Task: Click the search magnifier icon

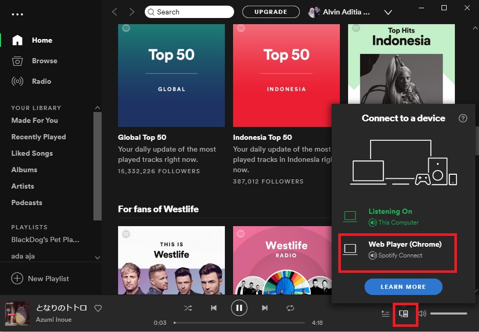Action: pyautogui.click(x=151, y=12)
